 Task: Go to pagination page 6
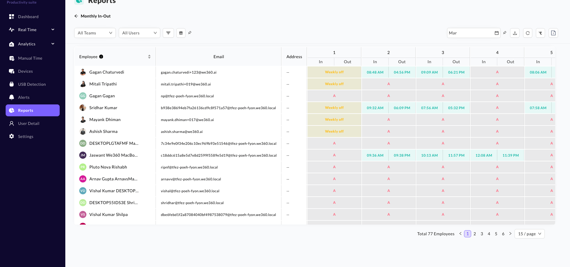point(503,234)
